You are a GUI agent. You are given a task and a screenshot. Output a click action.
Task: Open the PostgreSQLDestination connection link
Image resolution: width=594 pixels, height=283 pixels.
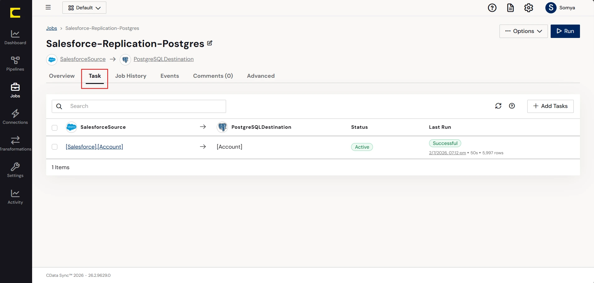coord(164,59)
